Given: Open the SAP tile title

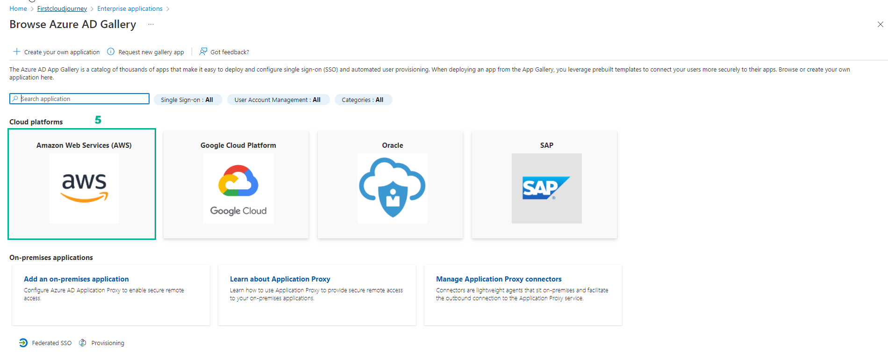Looking at the screenshot, I should point(547,145).
